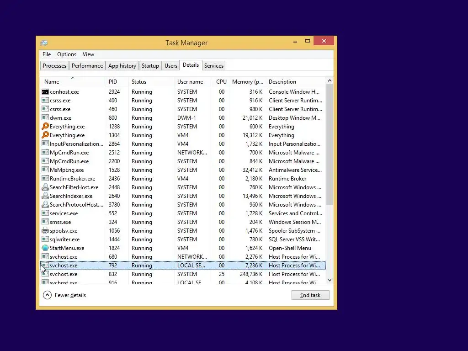Switch to the Users tab
Screen dimensions: 468x351
click(x=171, y=66)
